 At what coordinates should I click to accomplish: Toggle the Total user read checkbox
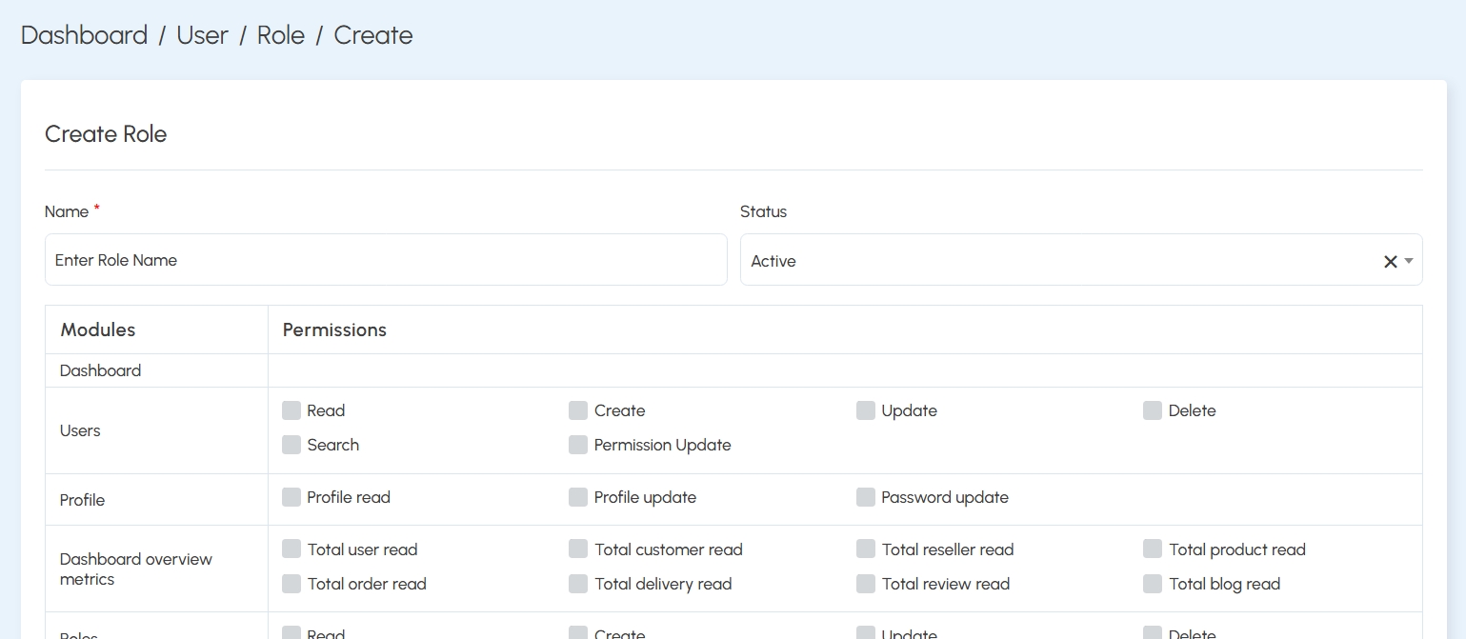[291, 549]
